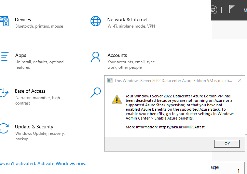
Task: Select the Update & Security title text
Action: click(x=34, y=127)
